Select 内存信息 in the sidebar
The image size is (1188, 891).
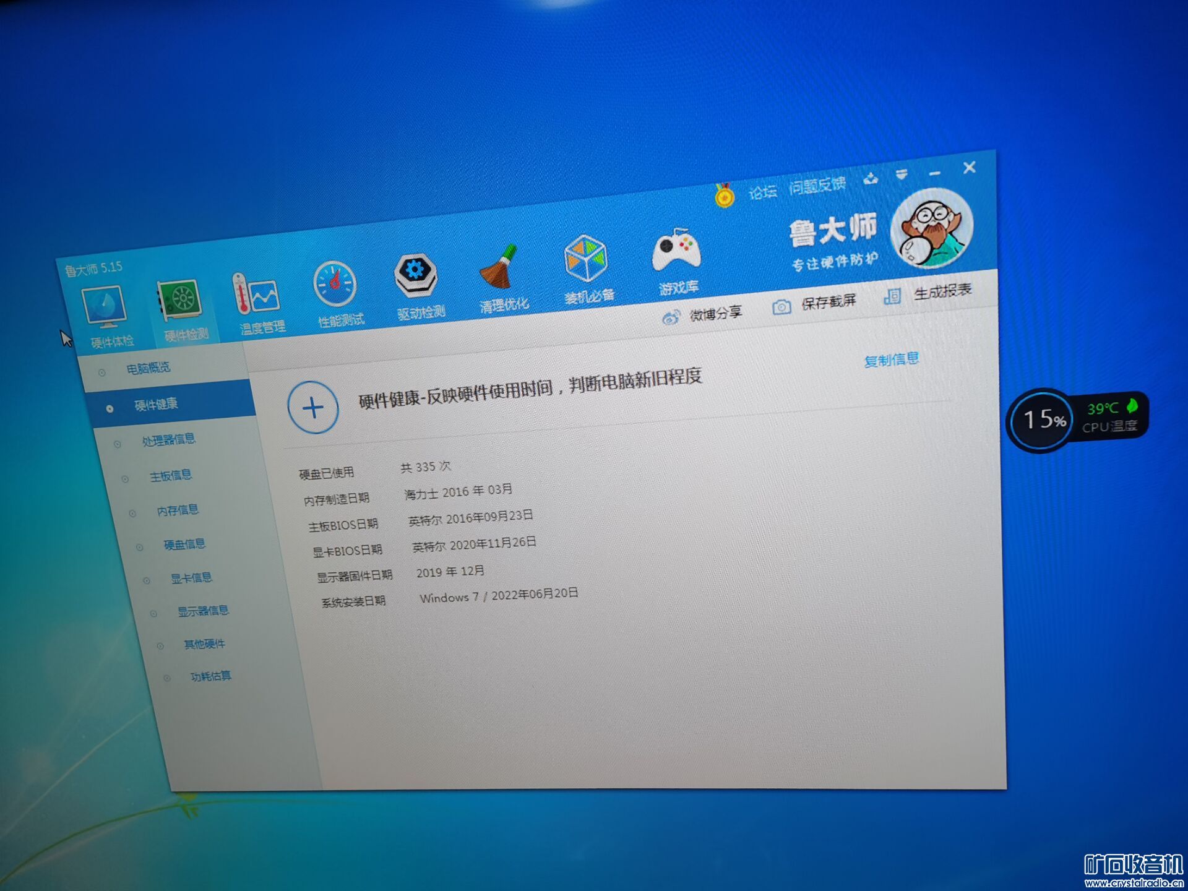point(177,510)
